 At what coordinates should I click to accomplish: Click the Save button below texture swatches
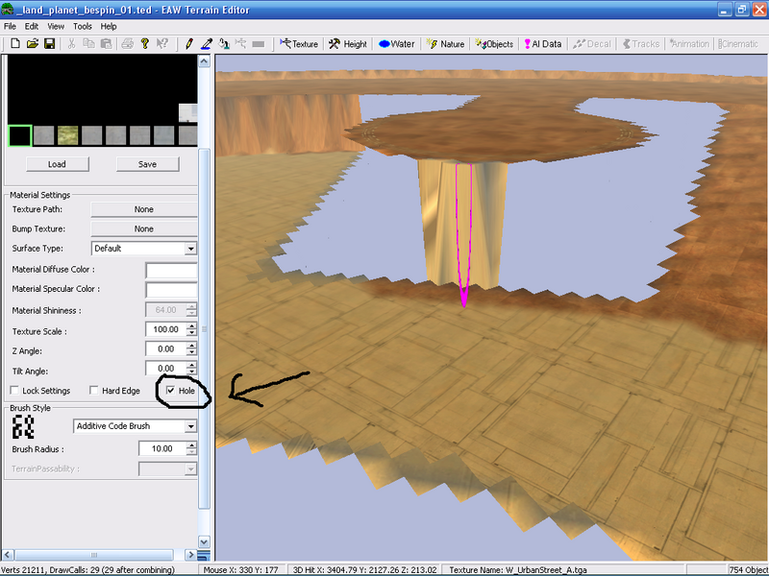[147, 164]
